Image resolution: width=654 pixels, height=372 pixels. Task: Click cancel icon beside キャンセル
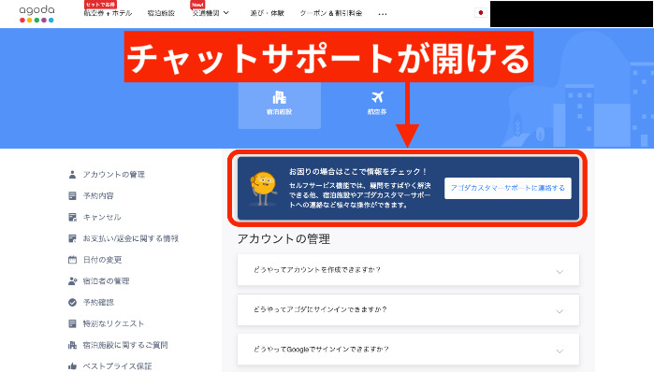pos(72,217)
